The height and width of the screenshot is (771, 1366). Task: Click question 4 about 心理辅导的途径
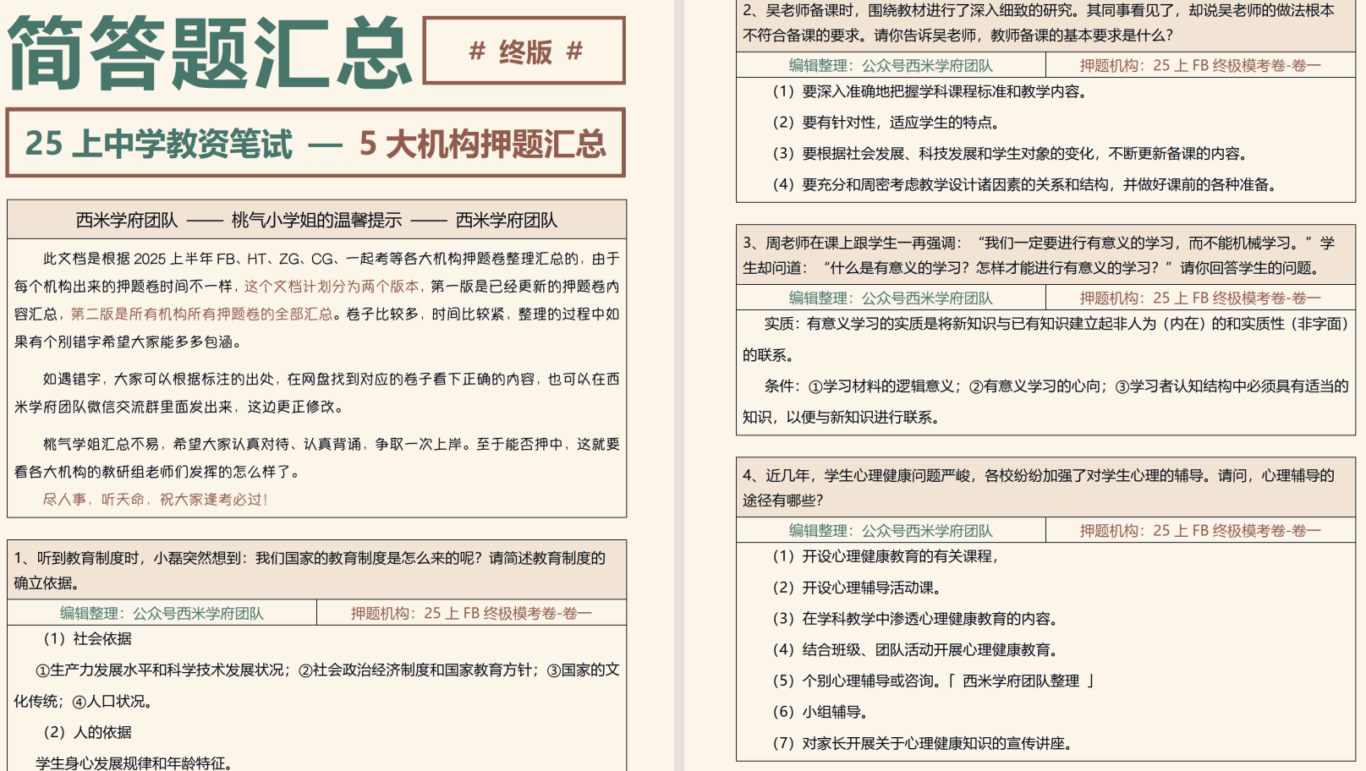tap(1039, 488)
